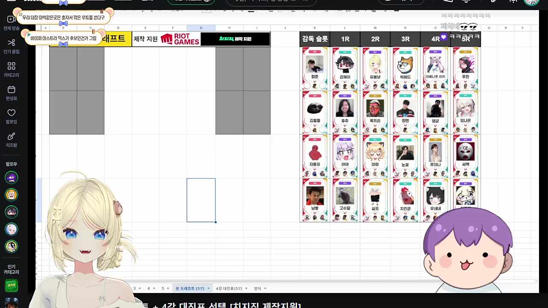Select the 남봉 player card
Image resolution: width=548 pixels, height=308 pixels.
(x=315, y=200)
